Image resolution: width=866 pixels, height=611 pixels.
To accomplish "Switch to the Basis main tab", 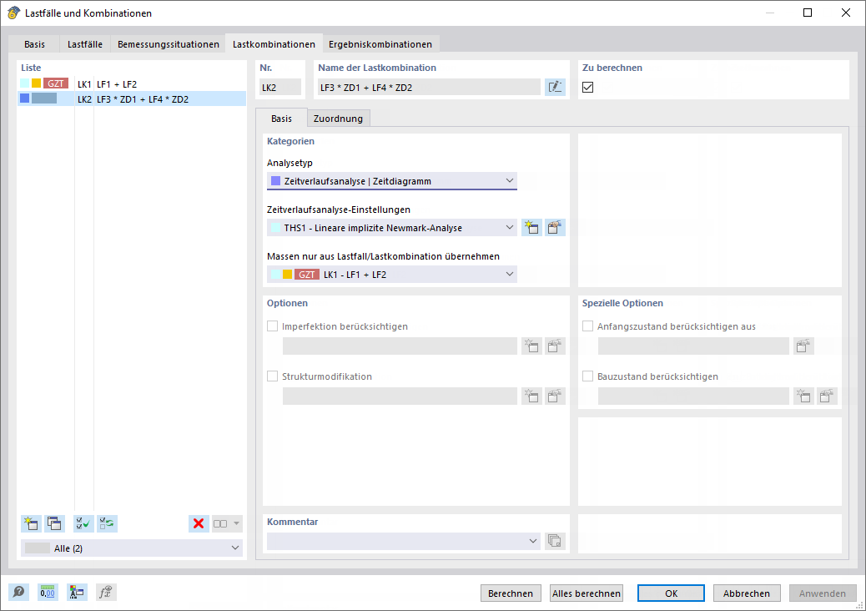I will 34,44.
